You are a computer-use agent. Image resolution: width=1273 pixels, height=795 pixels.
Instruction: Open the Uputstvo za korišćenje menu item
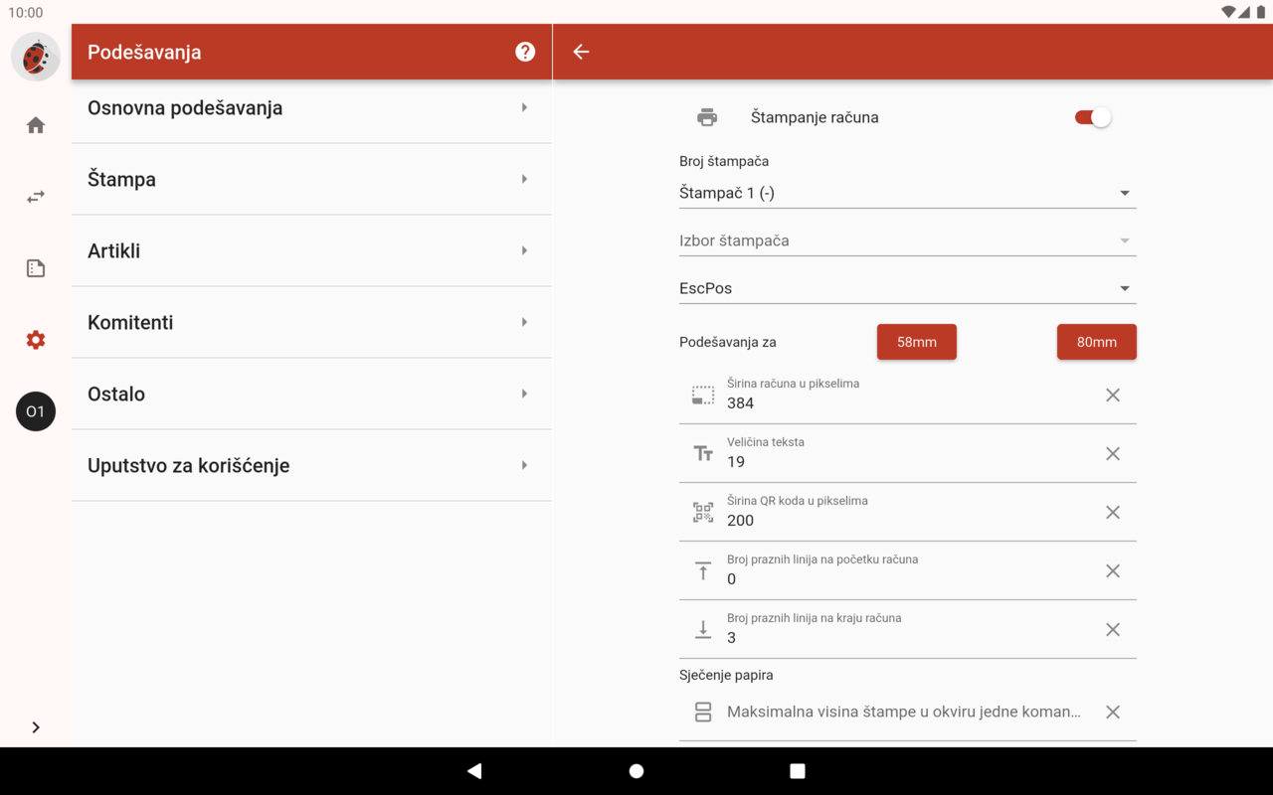(x=311, y=465)
